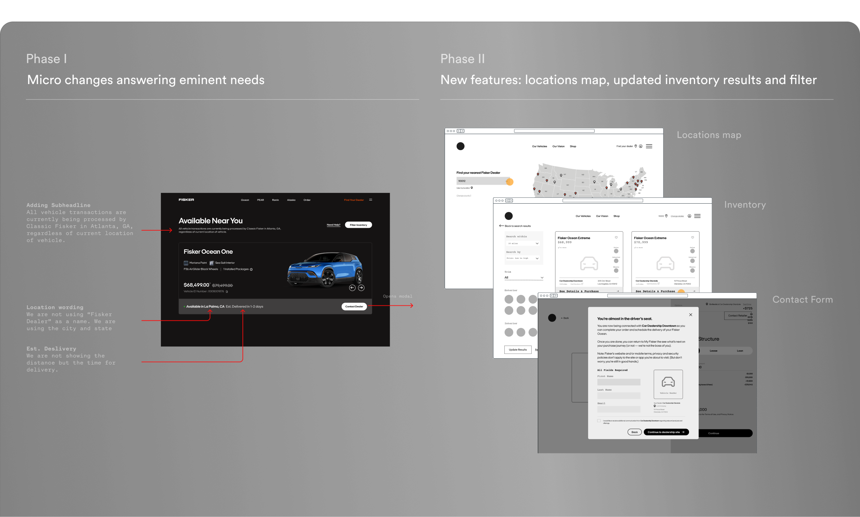
Task: Check the additional communication checkbox in modal
Action: click(599, 421)
